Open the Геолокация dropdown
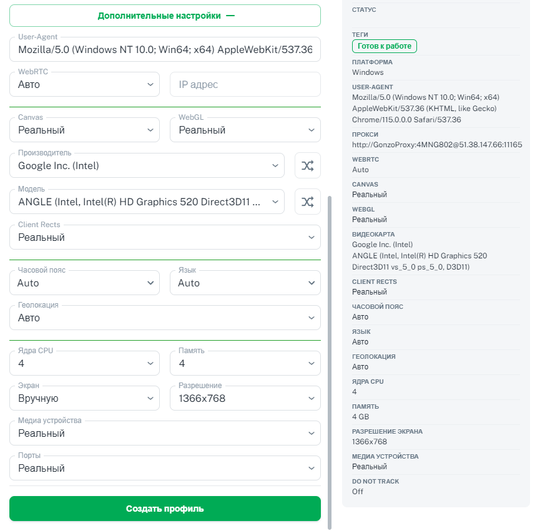Screen dimensions: 540x531 click(x=165, y=318)
